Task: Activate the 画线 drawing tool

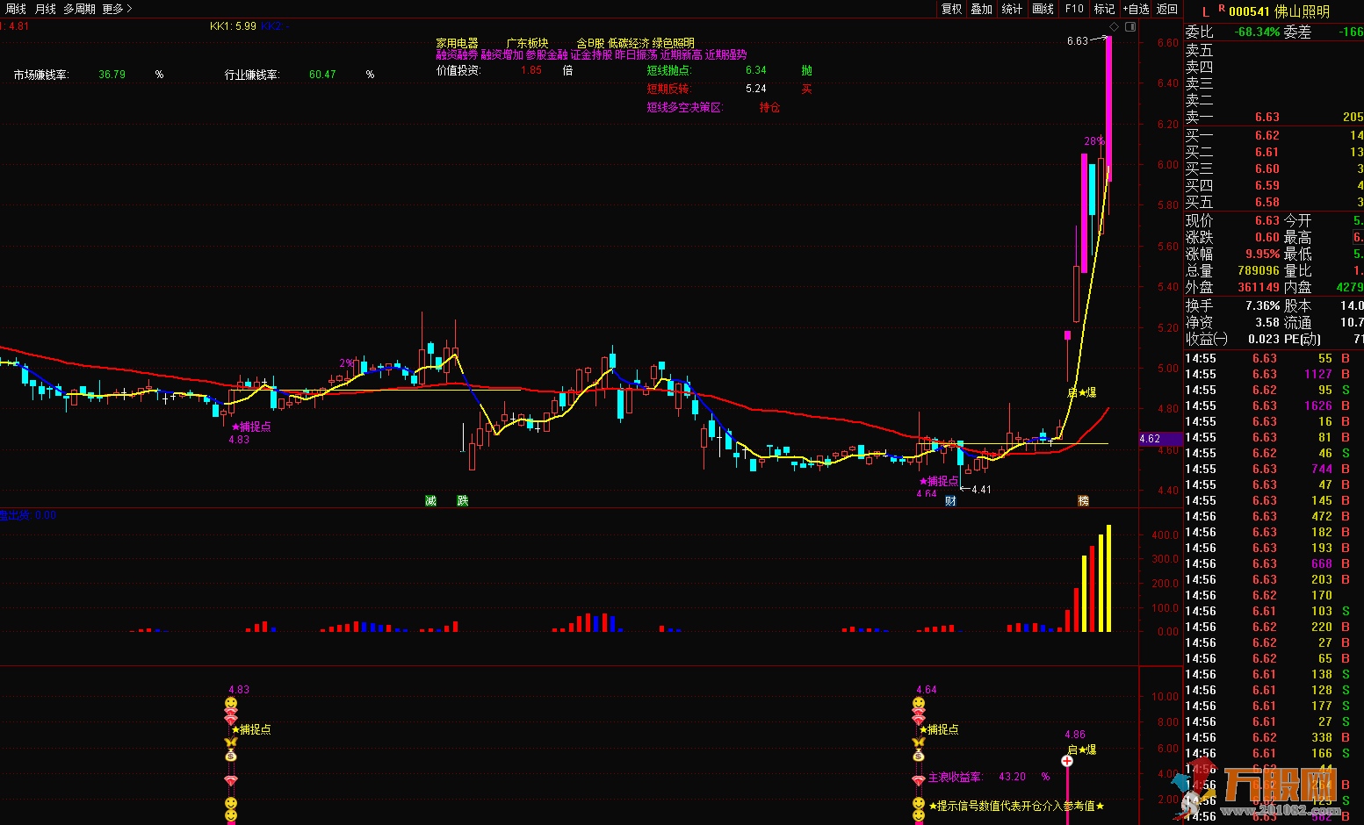Action: (1043, 9)
